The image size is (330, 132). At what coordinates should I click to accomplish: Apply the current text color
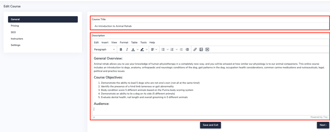click(133, 50)
